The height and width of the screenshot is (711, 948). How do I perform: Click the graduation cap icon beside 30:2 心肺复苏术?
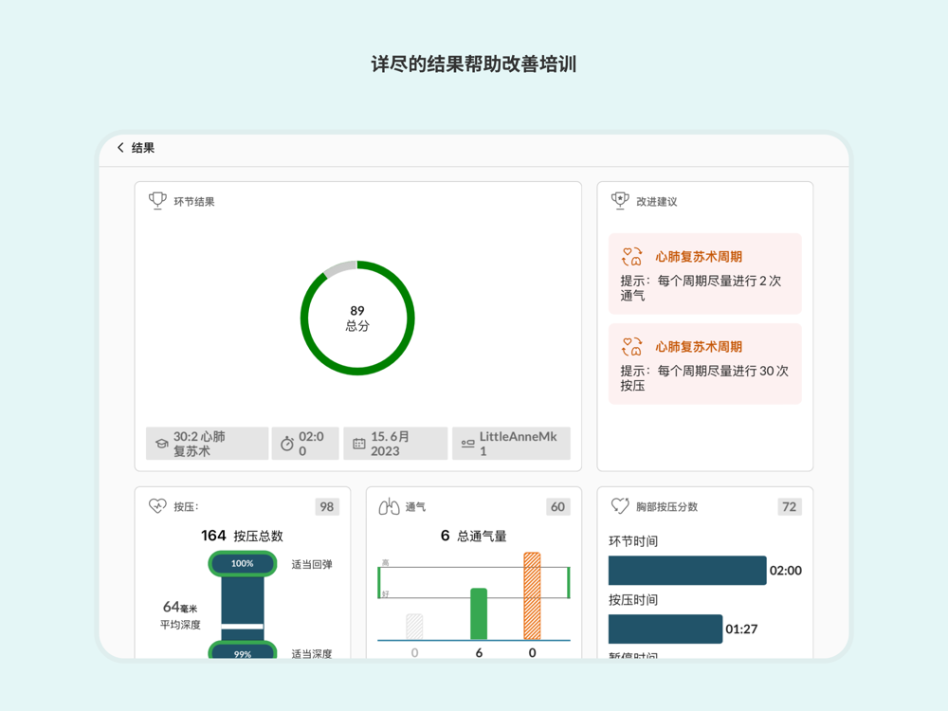click(161, 444)
